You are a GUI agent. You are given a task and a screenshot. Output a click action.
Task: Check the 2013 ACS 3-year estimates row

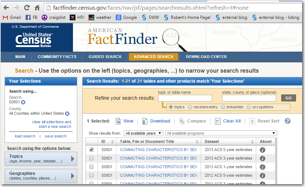(91, 159)
